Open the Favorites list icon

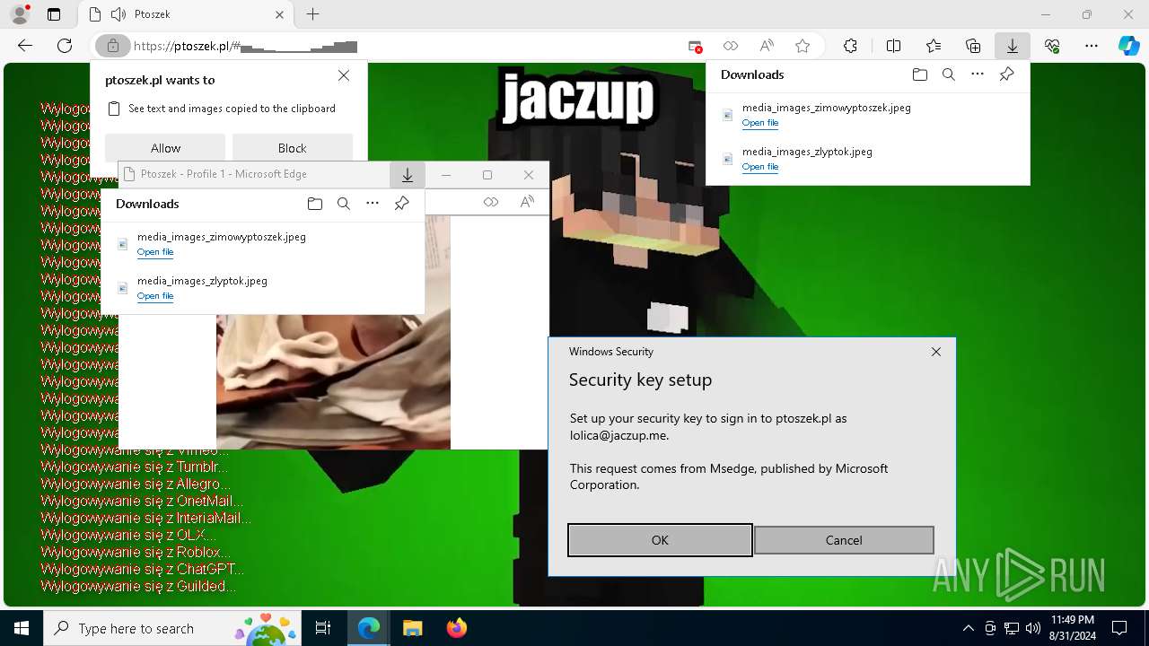[x=934, y=46]
